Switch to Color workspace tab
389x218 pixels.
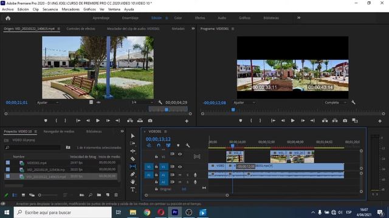(x=178, y=18)
